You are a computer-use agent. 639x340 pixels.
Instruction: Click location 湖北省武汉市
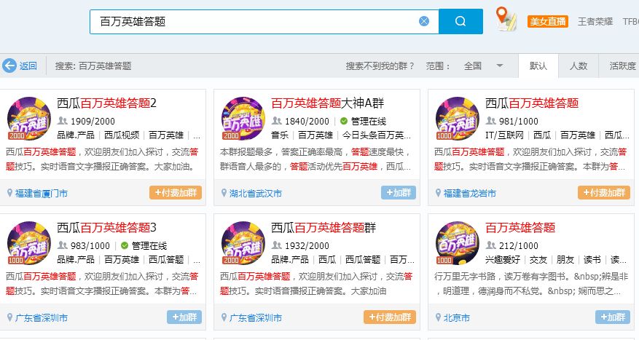256,194
